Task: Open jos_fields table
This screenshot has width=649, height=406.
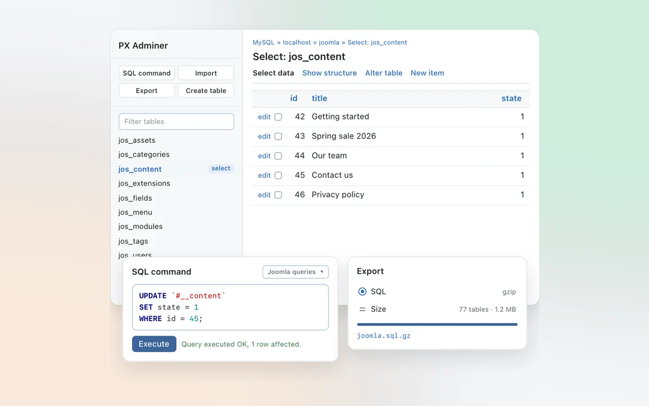Action: tap(135, 198)
